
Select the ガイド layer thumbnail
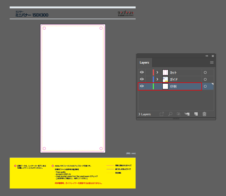click(x=165, y=79)
